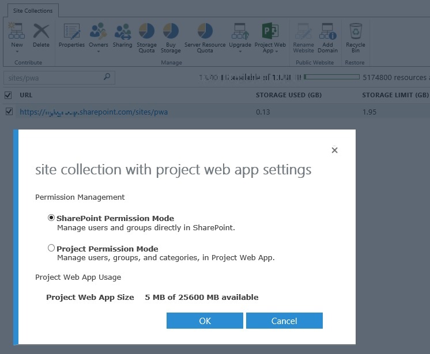The width and height of the screenshot is (430, 354).
Task: Click the Owners ribbon icon
Action: [98, 31]
